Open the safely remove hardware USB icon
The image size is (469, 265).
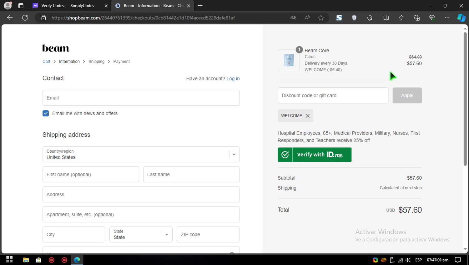392,260
